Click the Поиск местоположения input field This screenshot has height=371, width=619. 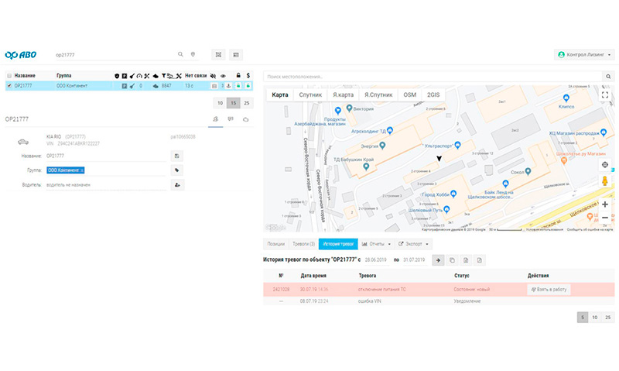point(433,77)
